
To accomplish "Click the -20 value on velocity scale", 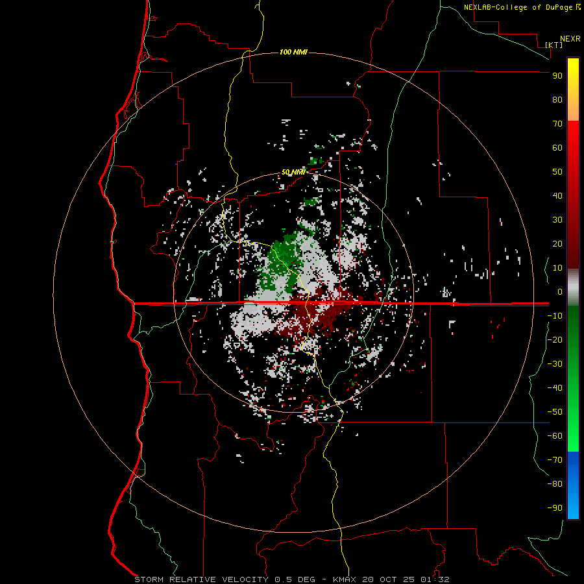I will tap(555, 339).
